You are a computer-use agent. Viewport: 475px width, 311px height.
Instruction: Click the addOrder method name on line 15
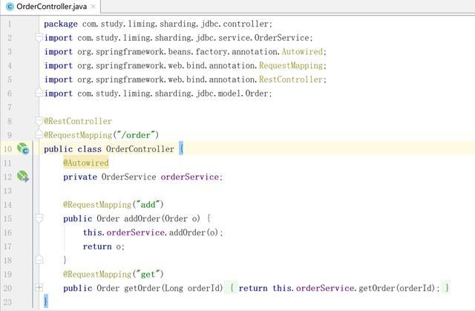(142, 219)
